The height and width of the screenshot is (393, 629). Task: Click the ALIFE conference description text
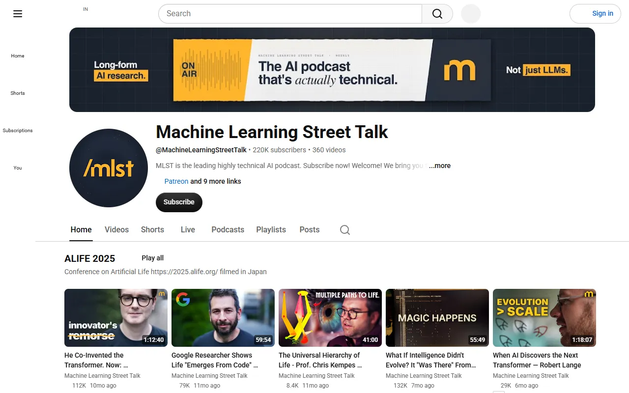pyautogui.click(x=166, y=272)
